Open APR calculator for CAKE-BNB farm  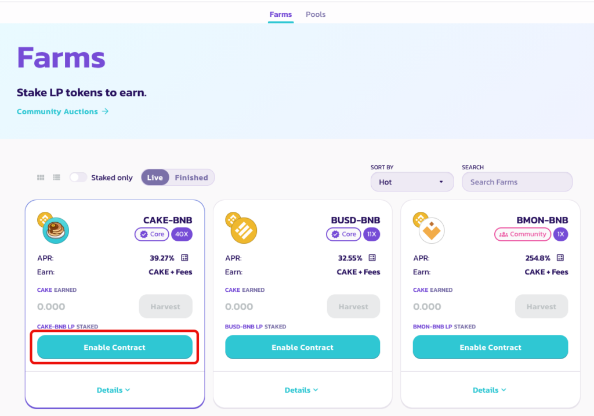click(184, 258)
